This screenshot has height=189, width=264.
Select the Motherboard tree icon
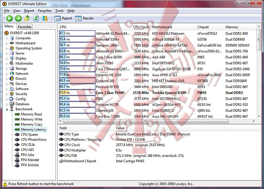point(12,43)
